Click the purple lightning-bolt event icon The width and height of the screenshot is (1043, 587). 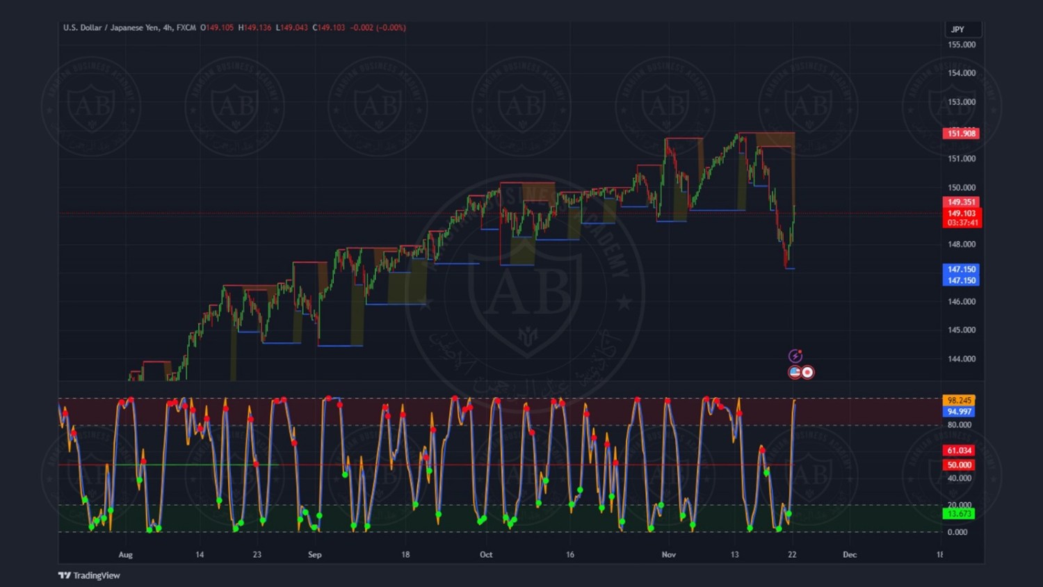pyautogui.click(x=795, y=356)
